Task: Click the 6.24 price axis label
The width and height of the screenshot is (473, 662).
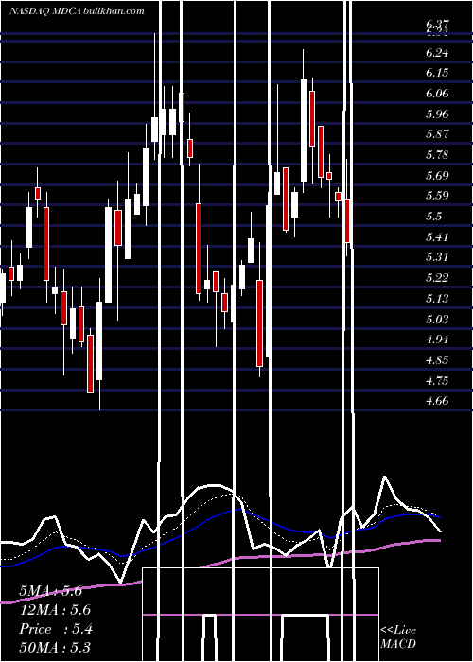Action: pyautogui.click(x=437, y=52)
